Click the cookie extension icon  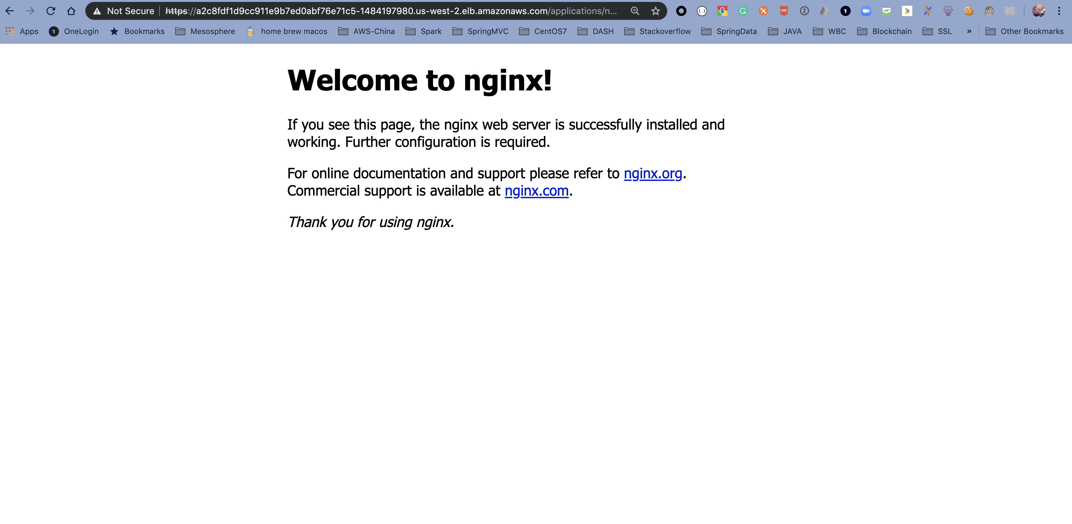(969, 11)
